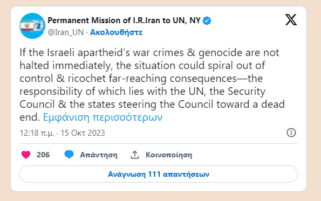The width and height of the screenshot is (321, 201).
Task: Open the @Iran_UN handle link
Action: [x=66, y=32]
